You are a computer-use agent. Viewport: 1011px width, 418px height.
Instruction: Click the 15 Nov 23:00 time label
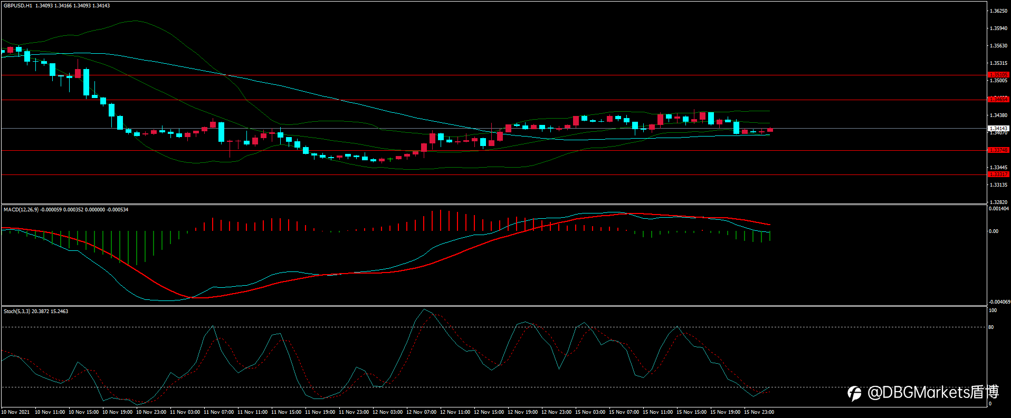(x=759, y=412)
